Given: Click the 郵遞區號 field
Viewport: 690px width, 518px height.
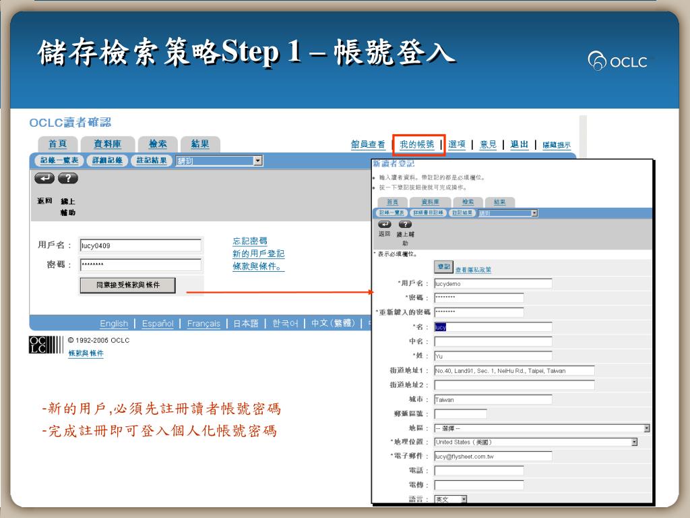Looking at the screenshot, I should pos(460,413).
